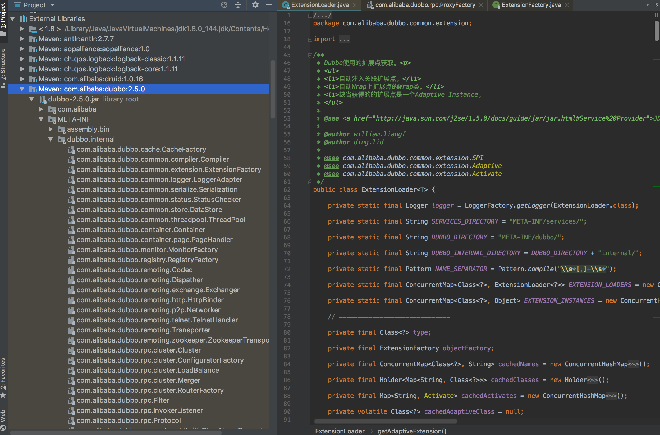The height and width of the screenshot is (435, 660).
Task: Expand the folded import block
Action: 310,39
